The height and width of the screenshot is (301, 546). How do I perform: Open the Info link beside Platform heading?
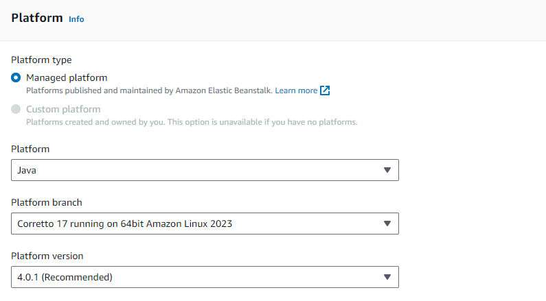[x=76, y=19]
